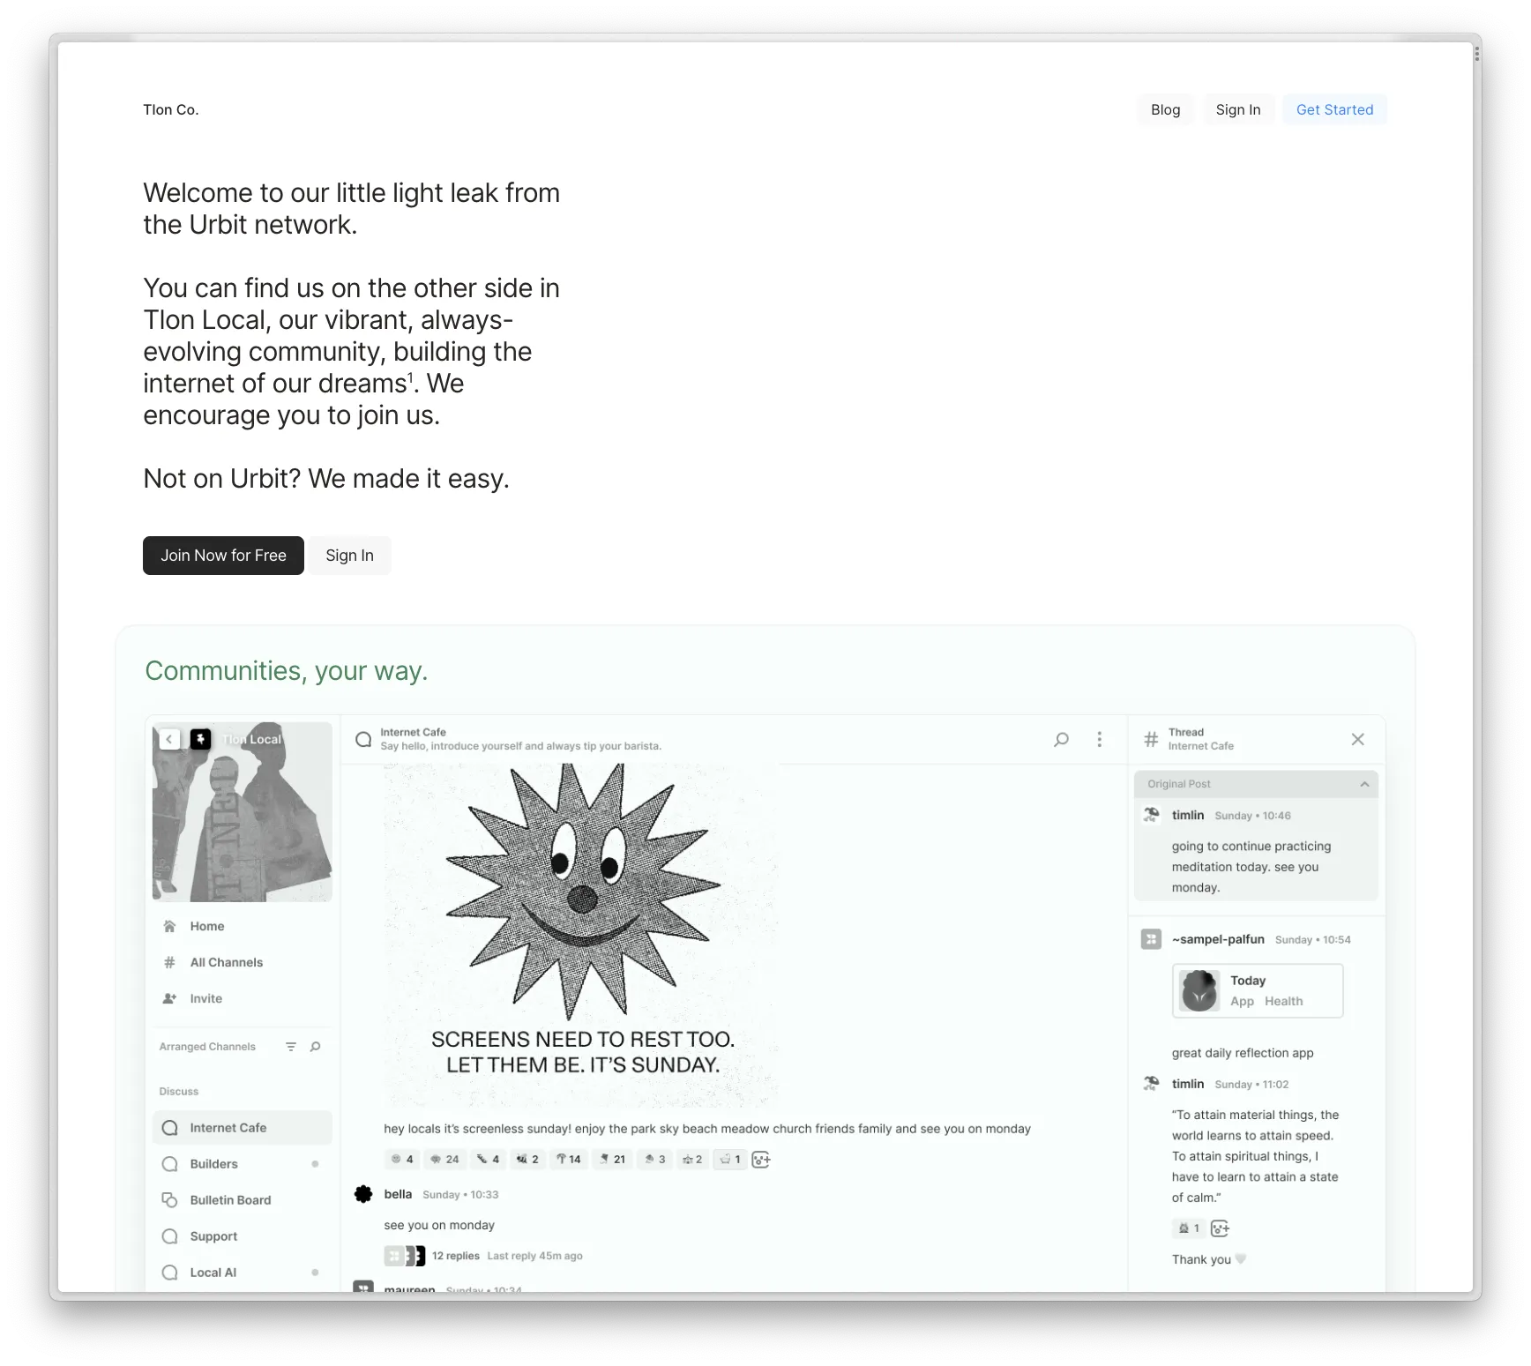Toggle the first reaction showing 4
This screenshot has height=1366, width=1531.
pyautogui.click(x=402, y=1160)
